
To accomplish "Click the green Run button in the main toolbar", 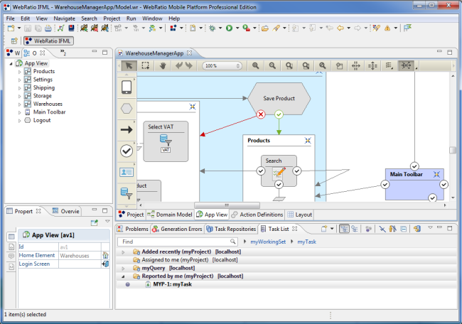I will 229,28.
